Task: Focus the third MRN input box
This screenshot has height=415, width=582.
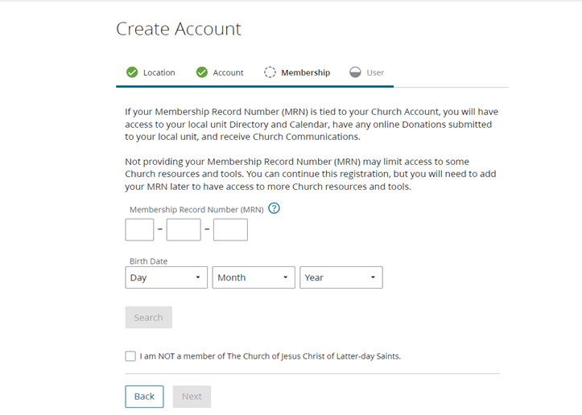Action: click(x=230, y=230)
